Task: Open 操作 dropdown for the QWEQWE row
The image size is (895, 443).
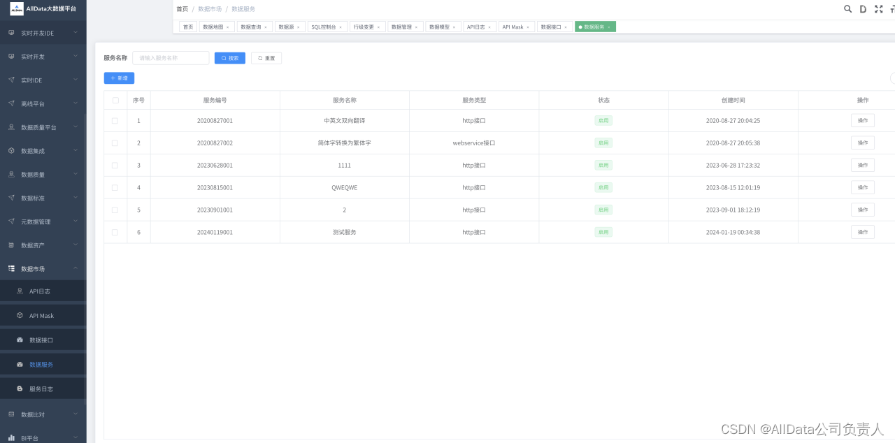Action: pyautogui.click(x=863, y=187)
